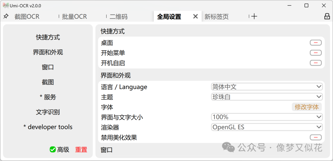This screenshot has height=161, width=333.
Task: Open the 语言 / Language dropdown
Action: pos(267,87)
